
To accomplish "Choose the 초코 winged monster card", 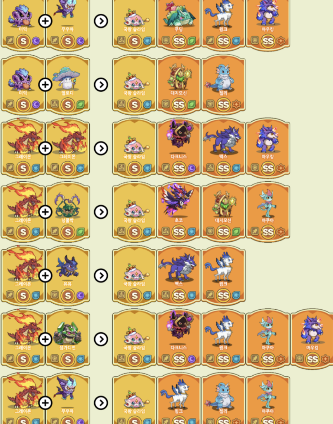I will click(x=179, y=212).
